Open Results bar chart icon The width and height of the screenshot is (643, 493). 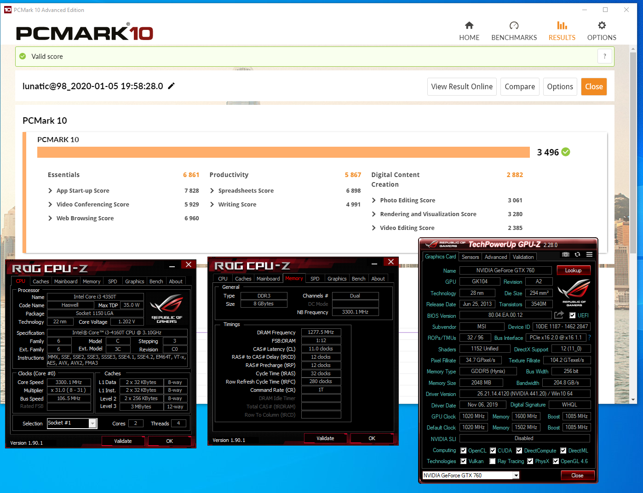tap(562, 25)
